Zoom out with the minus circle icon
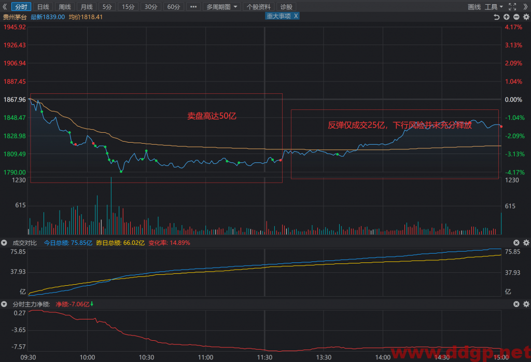Image resolution: width=531 pixels, height=362 pixels. coord(516,17)
